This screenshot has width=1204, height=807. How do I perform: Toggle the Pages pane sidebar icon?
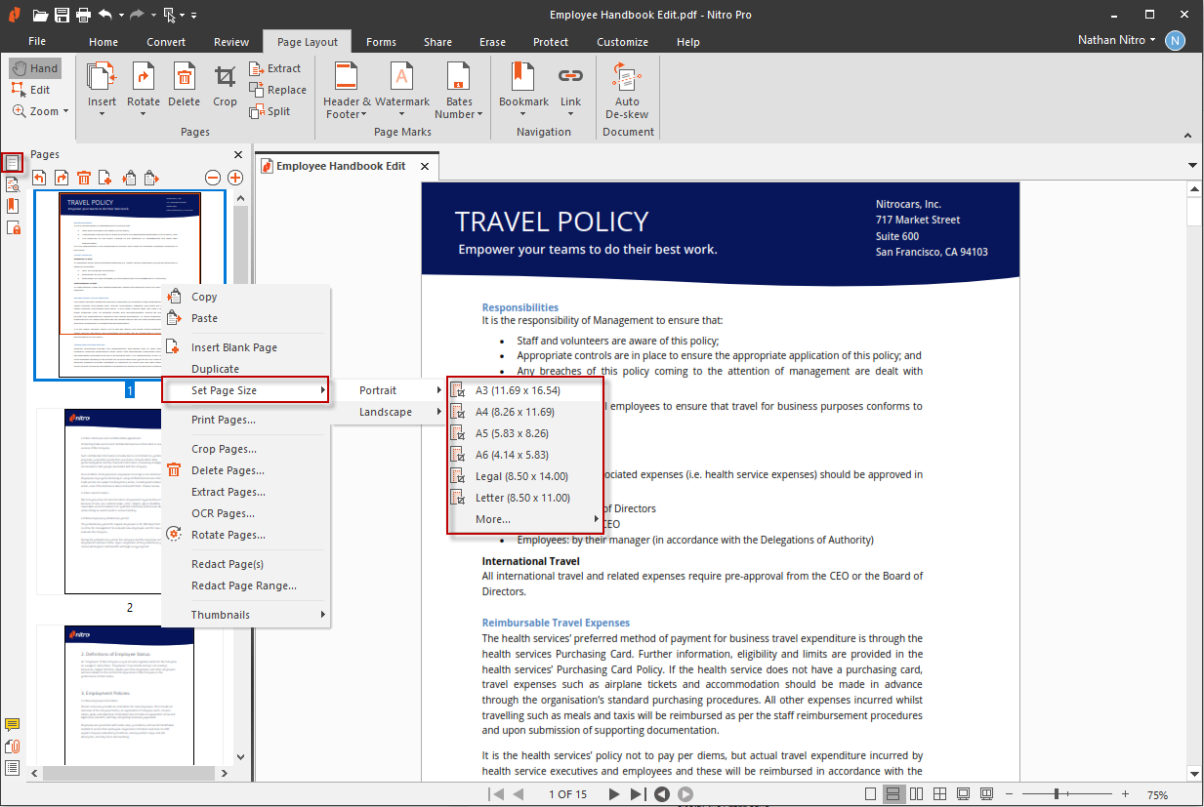(13, 163)
